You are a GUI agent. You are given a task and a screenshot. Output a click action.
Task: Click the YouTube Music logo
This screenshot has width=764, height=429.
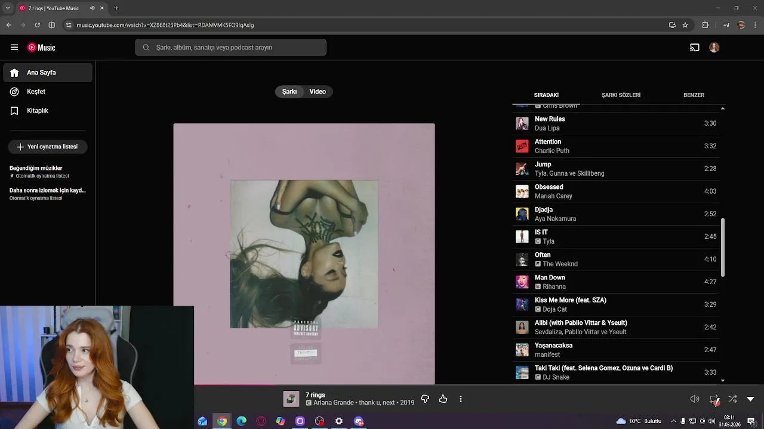click(x=41, y=48)
